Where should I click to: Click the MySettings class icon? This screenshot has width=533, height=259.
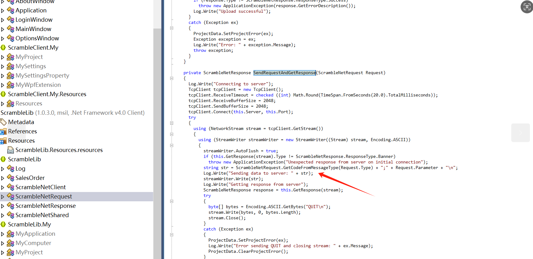tap(11, 66)
